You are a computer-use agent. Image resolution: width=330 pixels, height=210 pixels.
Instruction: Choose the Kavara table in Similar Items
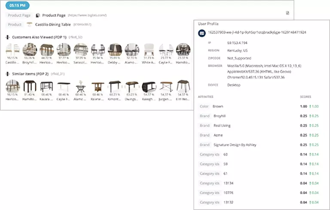coord(46,87)
